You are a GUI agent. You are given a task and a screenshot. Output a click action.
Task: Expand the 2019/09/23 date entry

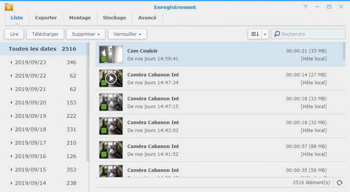(x=11, y=62)
